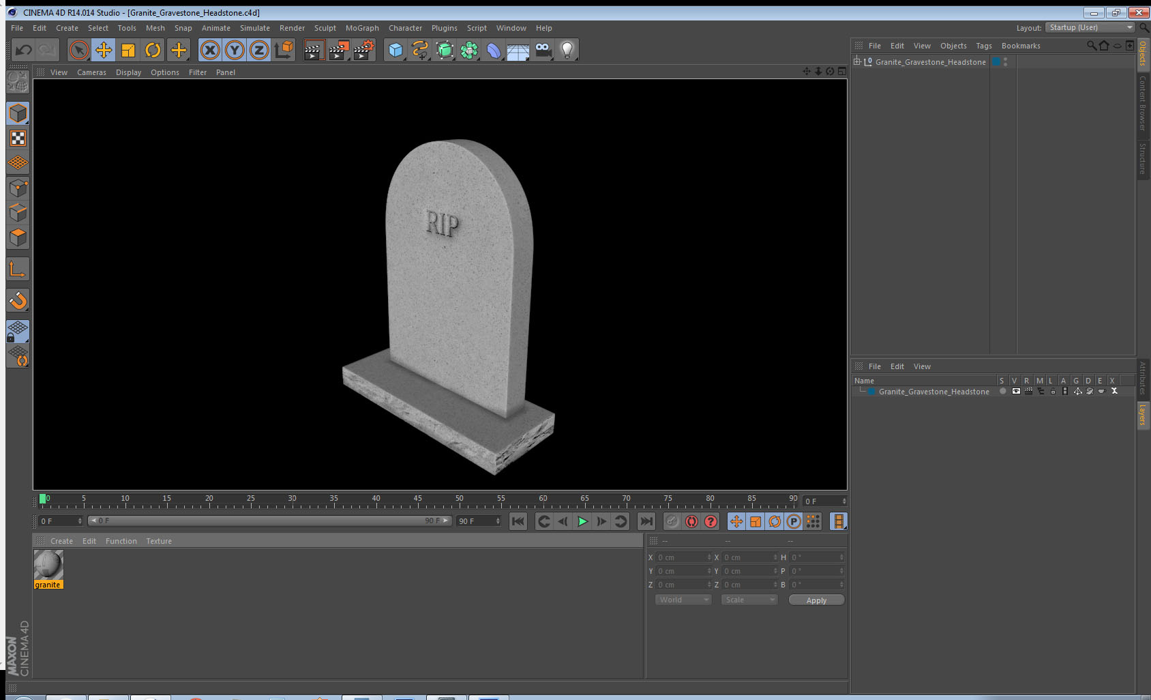Screen dimensions: 1151x700
Task: Click X position input field
Action: (683, 557)
